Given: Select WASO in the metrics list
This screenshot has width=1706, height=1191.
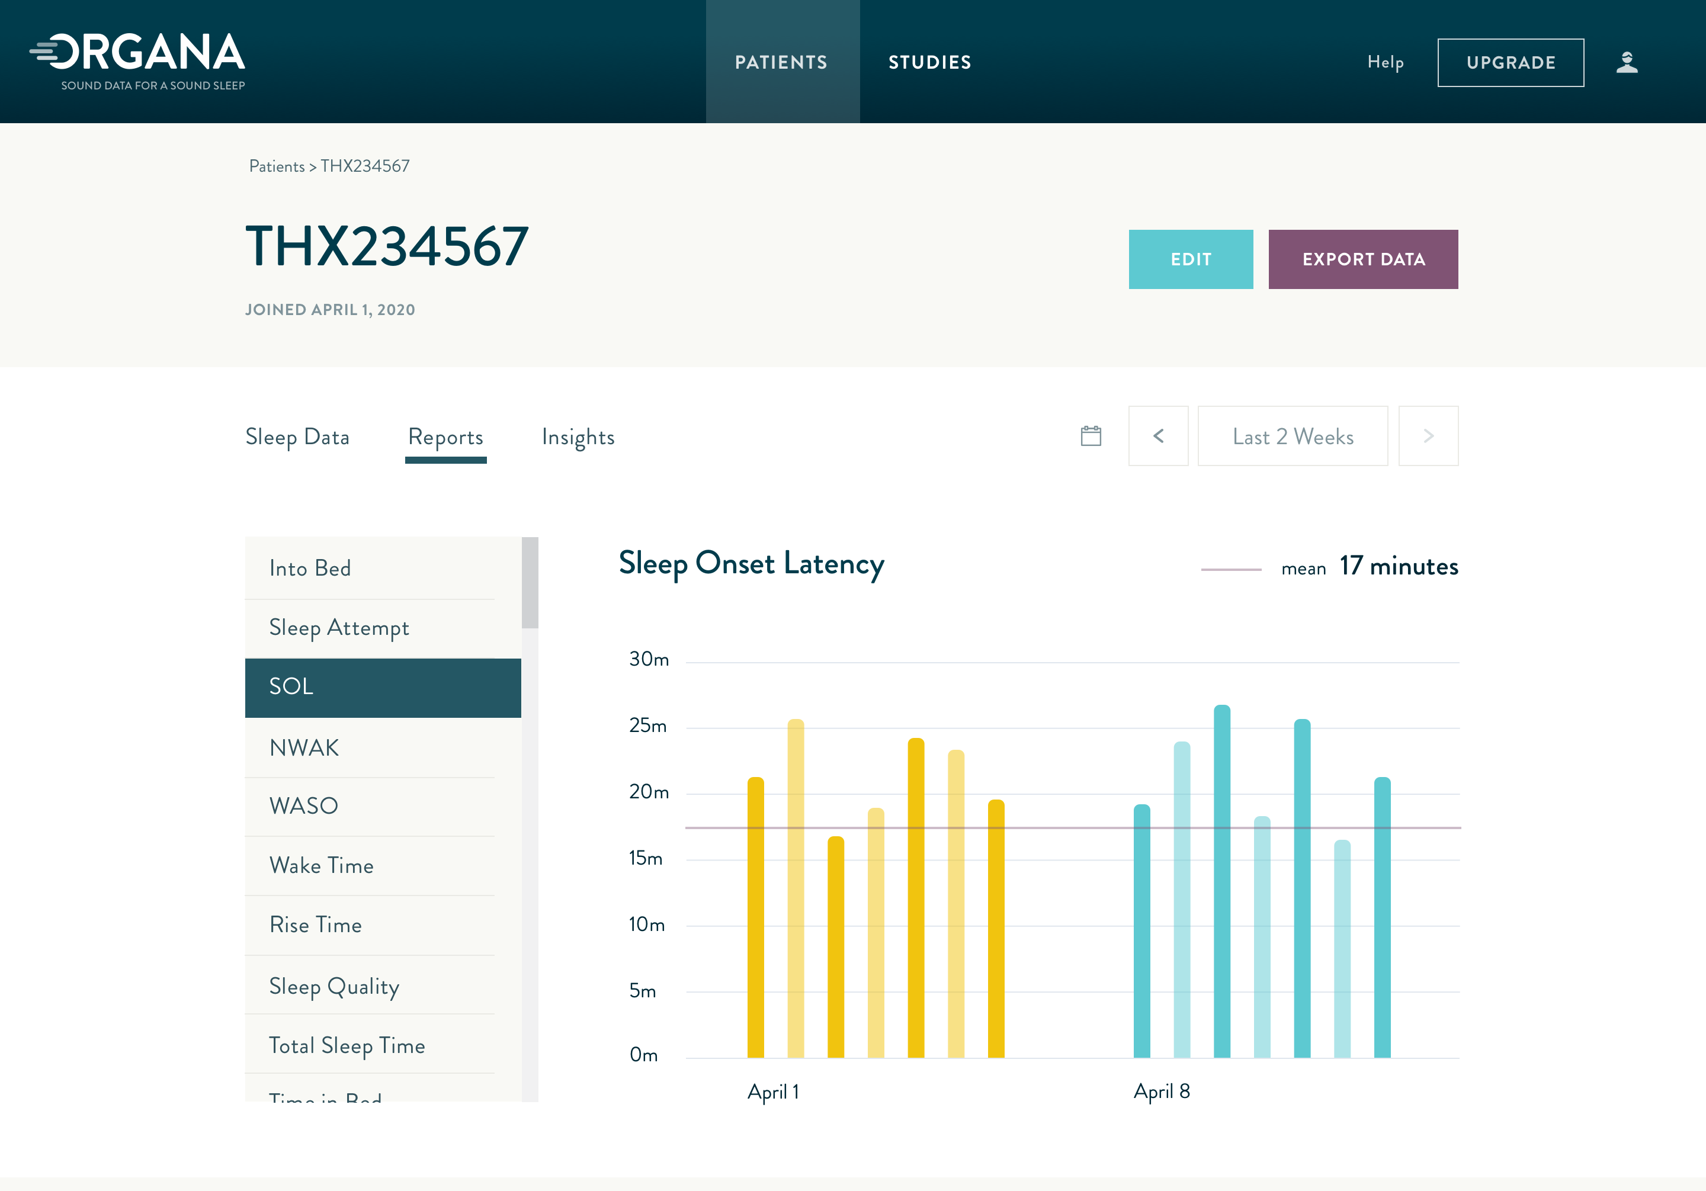Looking at the screenshot, I should pyautogui.click(x=303, y=806).
